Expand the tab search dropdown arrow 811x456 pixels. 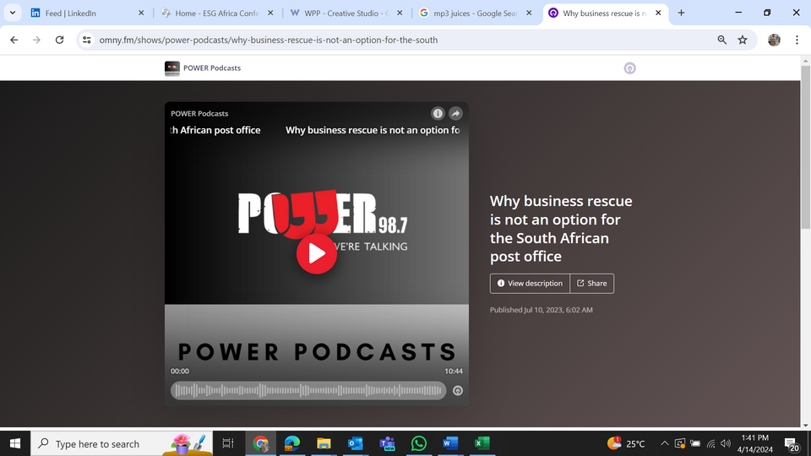pyautogui.click(x=13, y=13)
